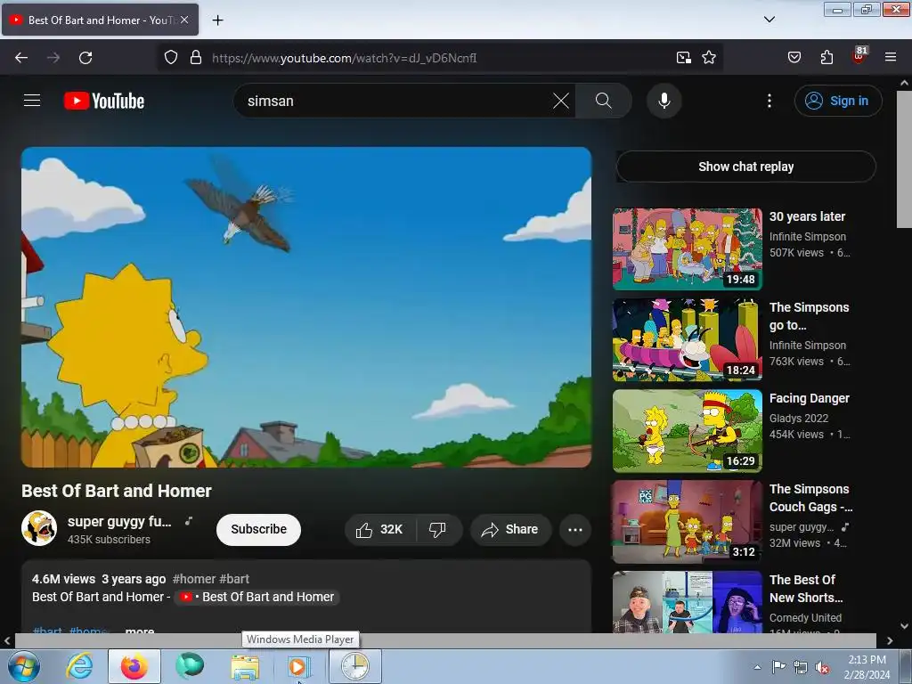Expand description with ...more

pyautogui.click(x=140, y=631)
